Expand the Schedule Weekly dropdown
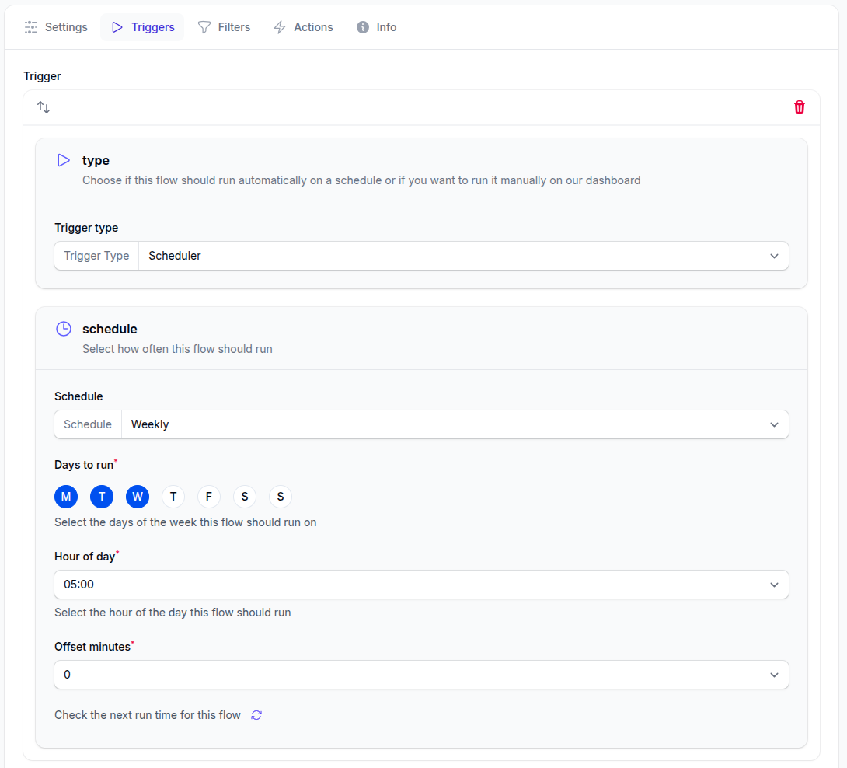Screen dimensions: 847x768 455,424
